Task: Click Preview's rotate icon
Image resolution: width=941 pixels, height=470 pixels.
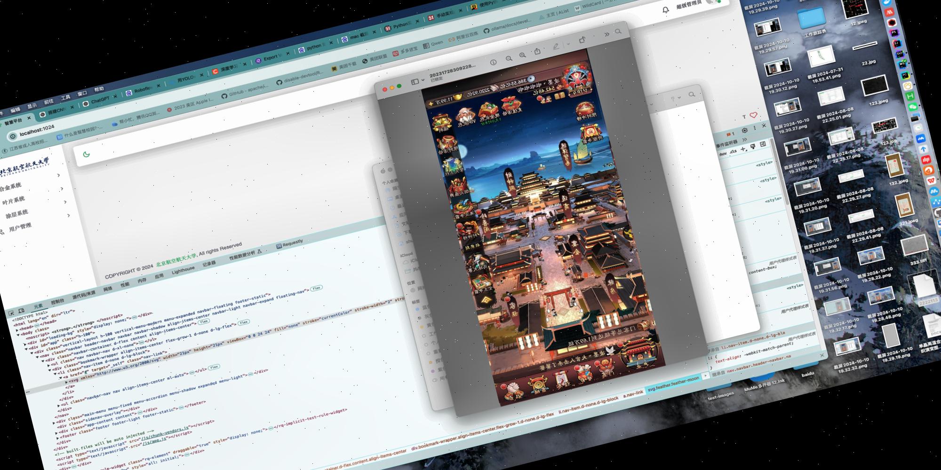Action: tap(582, 40)
